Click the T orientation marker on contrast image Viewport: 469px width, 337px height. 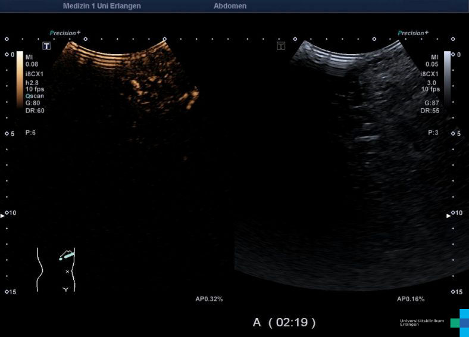point(46,46)
